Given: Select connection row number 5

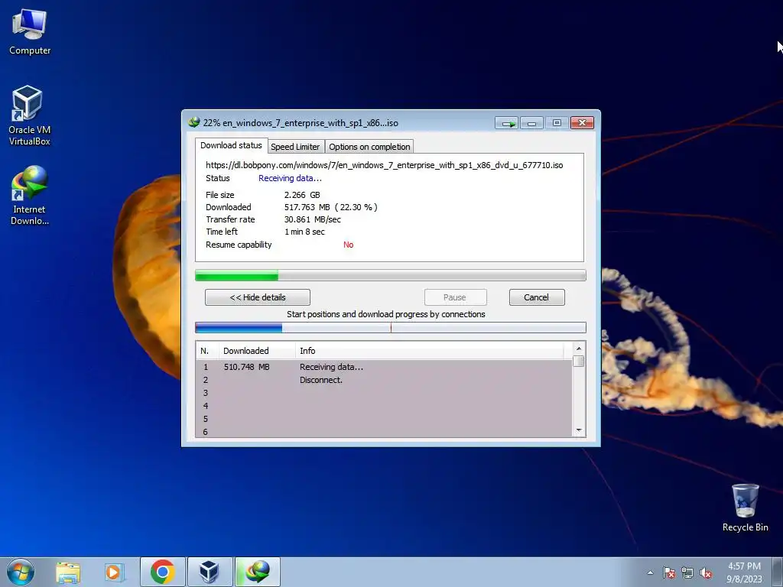Looking at the screenshot, I should pos(384,419).
